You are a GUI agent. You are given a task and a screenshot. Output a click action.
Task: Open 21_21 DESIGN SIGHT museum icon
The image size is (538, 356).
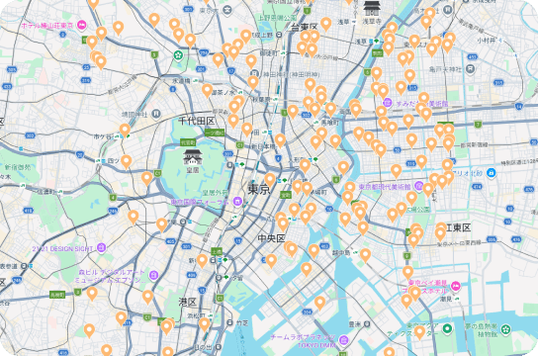tap(101, 247)
